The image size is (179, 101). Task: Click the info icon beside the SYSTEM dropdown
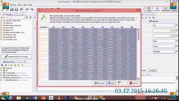[x=177, y=51]
